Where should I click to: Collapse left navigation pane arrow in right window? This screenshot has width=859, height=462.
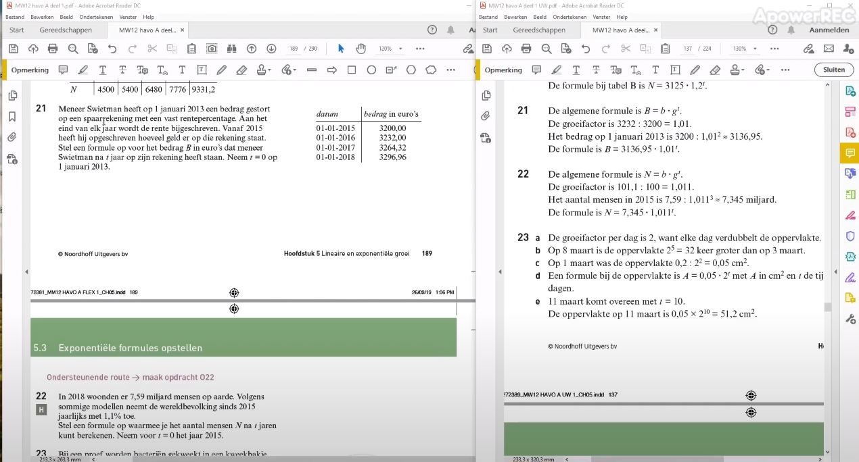pyautogui.click(x=501, y=272)
